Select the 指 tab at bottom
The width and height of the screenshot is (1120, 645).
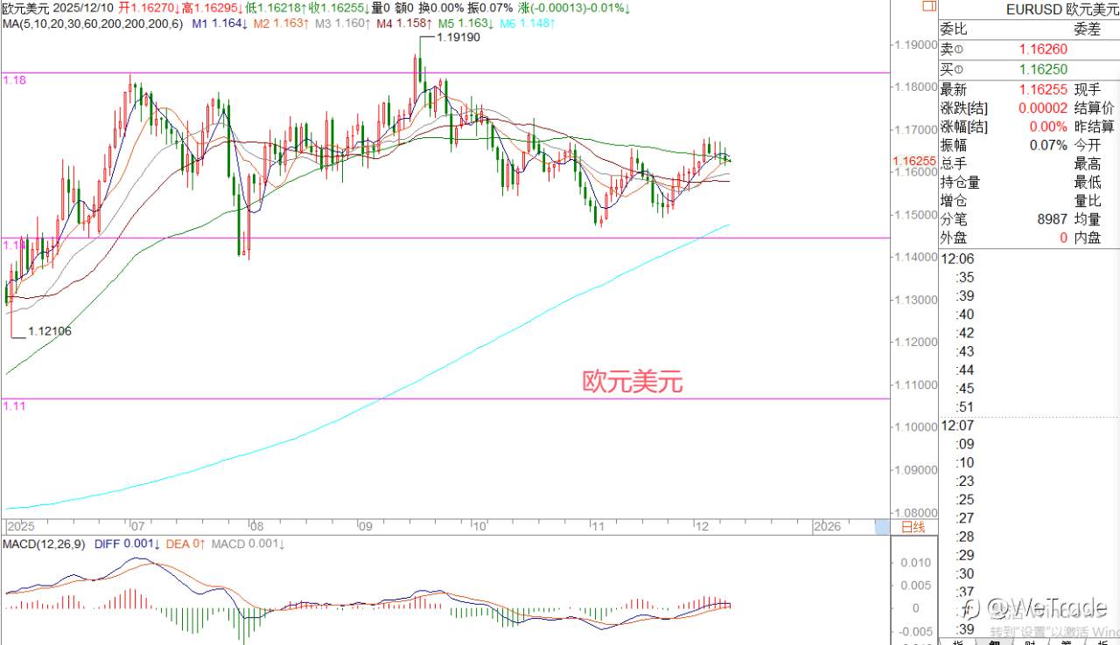(958, 642)
